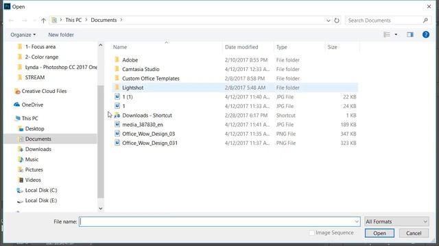The width and height of the screenshot is (439, 246).
Task: Click the Adobe folder icon in list
Action: pos(117,59)
